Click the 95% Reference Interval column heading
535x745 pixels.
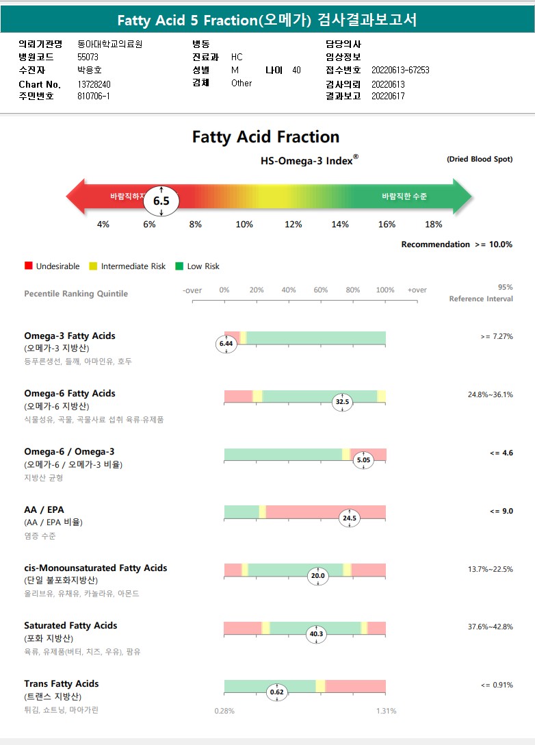tap(481, 293)
